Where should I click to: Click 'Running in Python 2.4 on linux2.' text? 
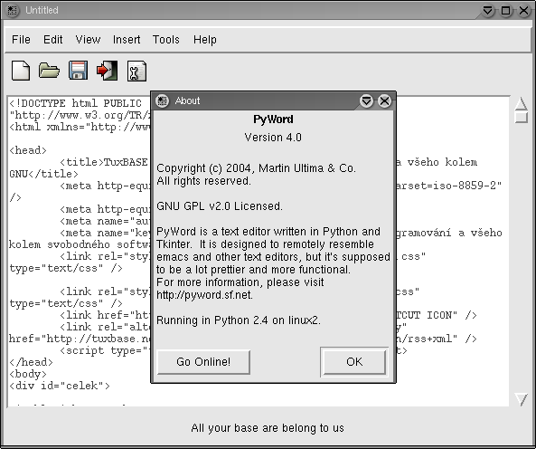pyautogui.click(x=239, y=320)
